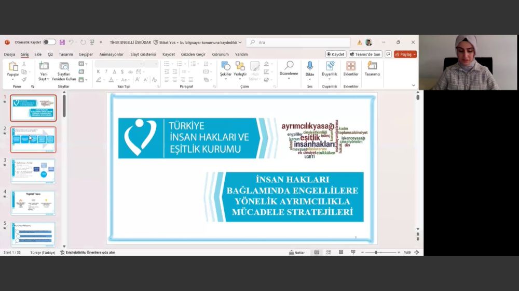Image resolution: width=519 pixels, height=291 pixels.
Task: Click the Yapıştır paste icon
Action: tap(13, 66)
